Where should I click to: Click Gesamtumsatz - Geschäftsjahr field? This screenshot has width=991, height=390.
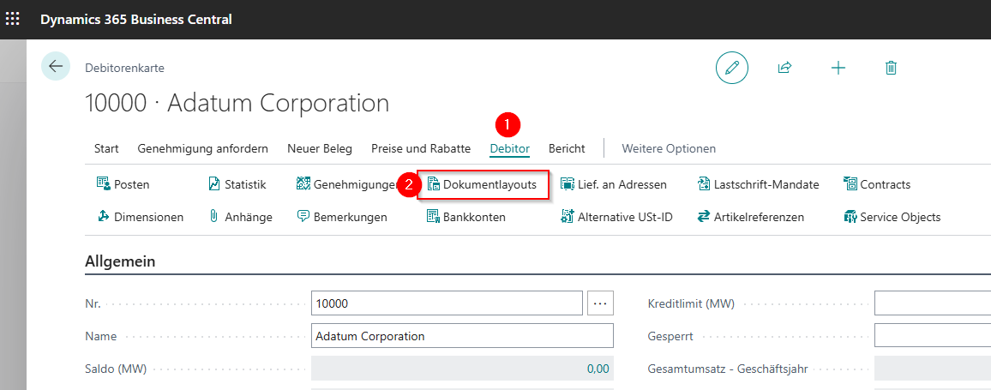coord(932,369)
